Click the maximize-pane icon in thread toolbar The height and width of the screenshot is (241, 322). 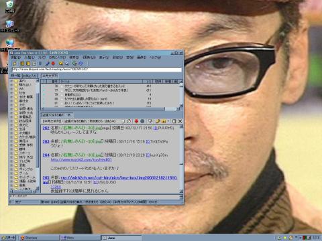(174, 121)
